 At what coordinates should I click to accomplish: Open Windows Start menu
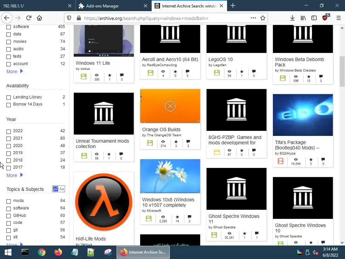coord(8,252)
